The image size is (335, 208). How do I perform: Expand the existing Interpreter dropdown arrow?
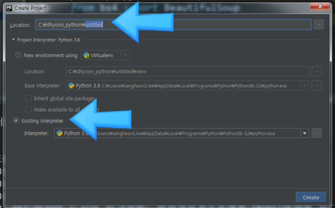pos(304,133)
